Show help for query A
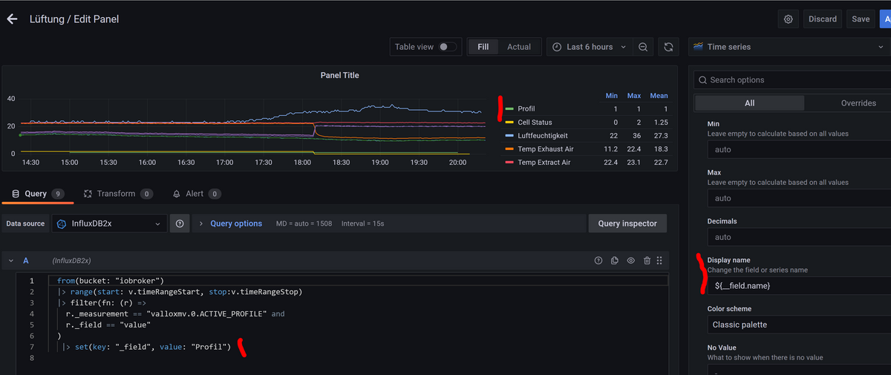Viewport: 891px width, 375px height. click(598, 261)
